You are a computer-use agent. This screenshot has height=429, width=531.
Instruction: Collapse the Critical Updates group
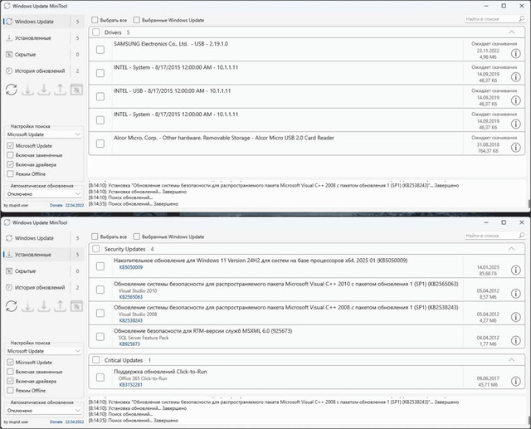pos(511,360)
